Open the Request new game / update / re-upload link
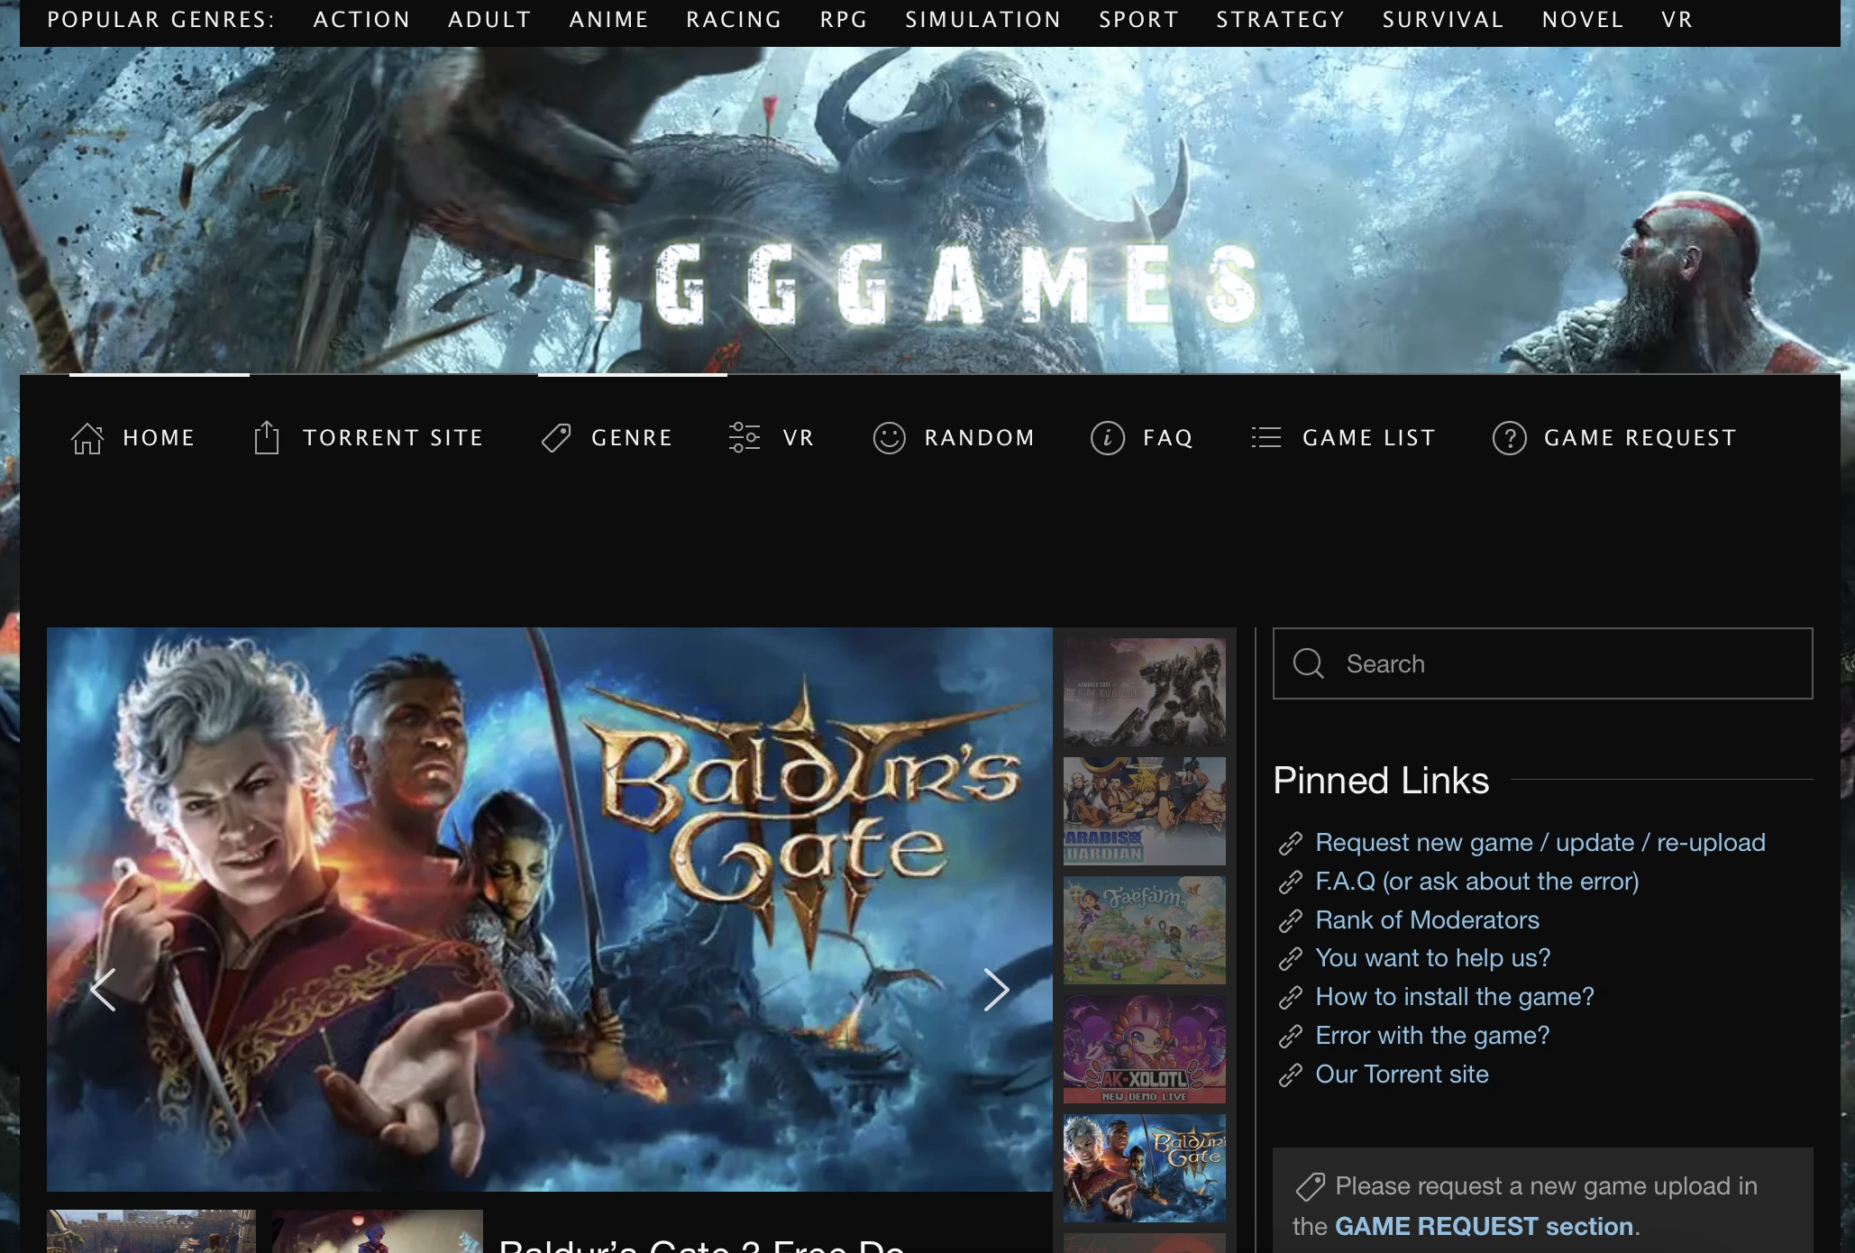Viewport: 1855px width, 1253px height. [x=1540, y=843]
